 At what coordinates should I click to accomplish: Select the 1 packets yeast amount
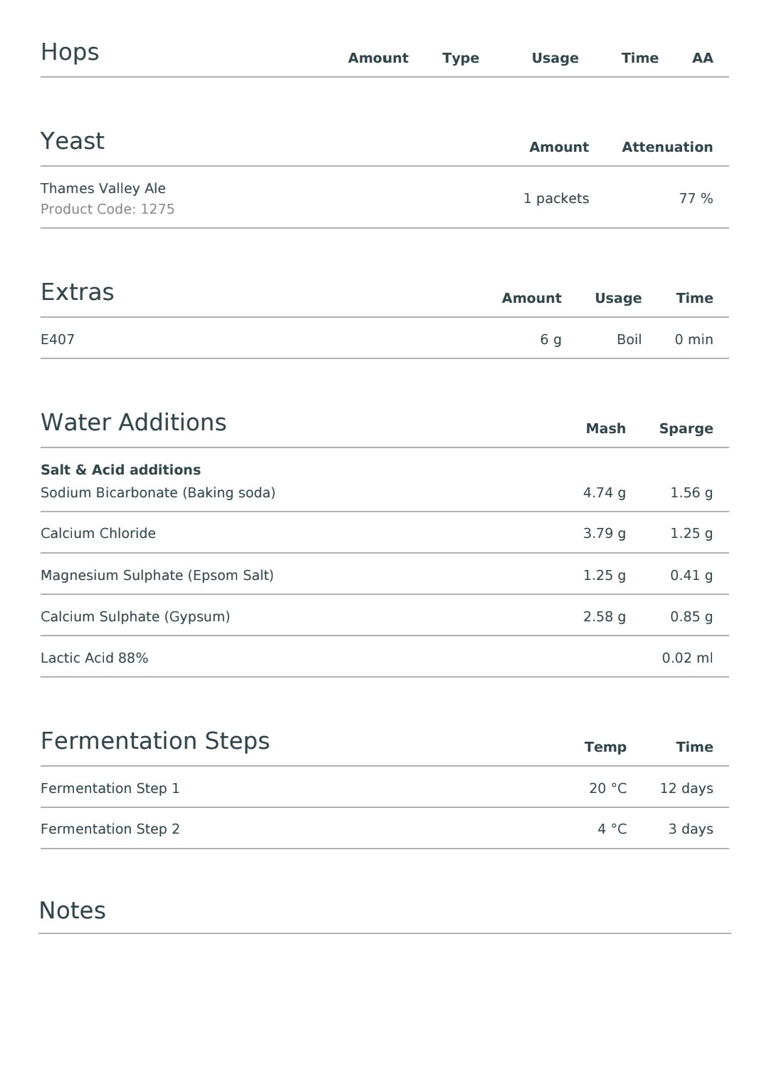556,199
